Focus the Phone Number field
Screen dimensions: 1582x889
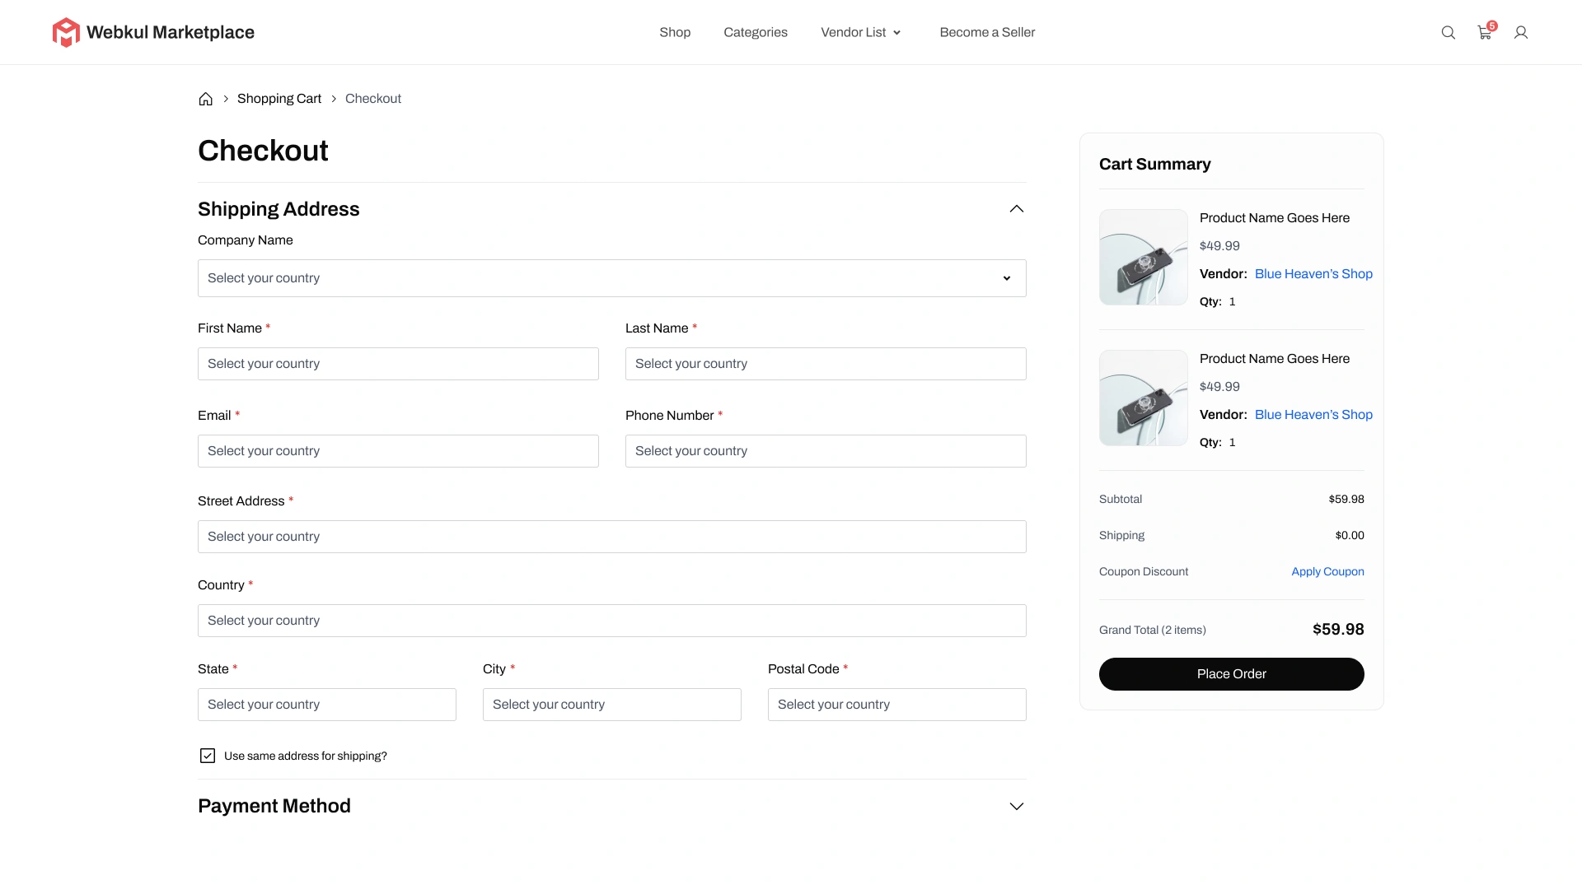coord(826,451)
